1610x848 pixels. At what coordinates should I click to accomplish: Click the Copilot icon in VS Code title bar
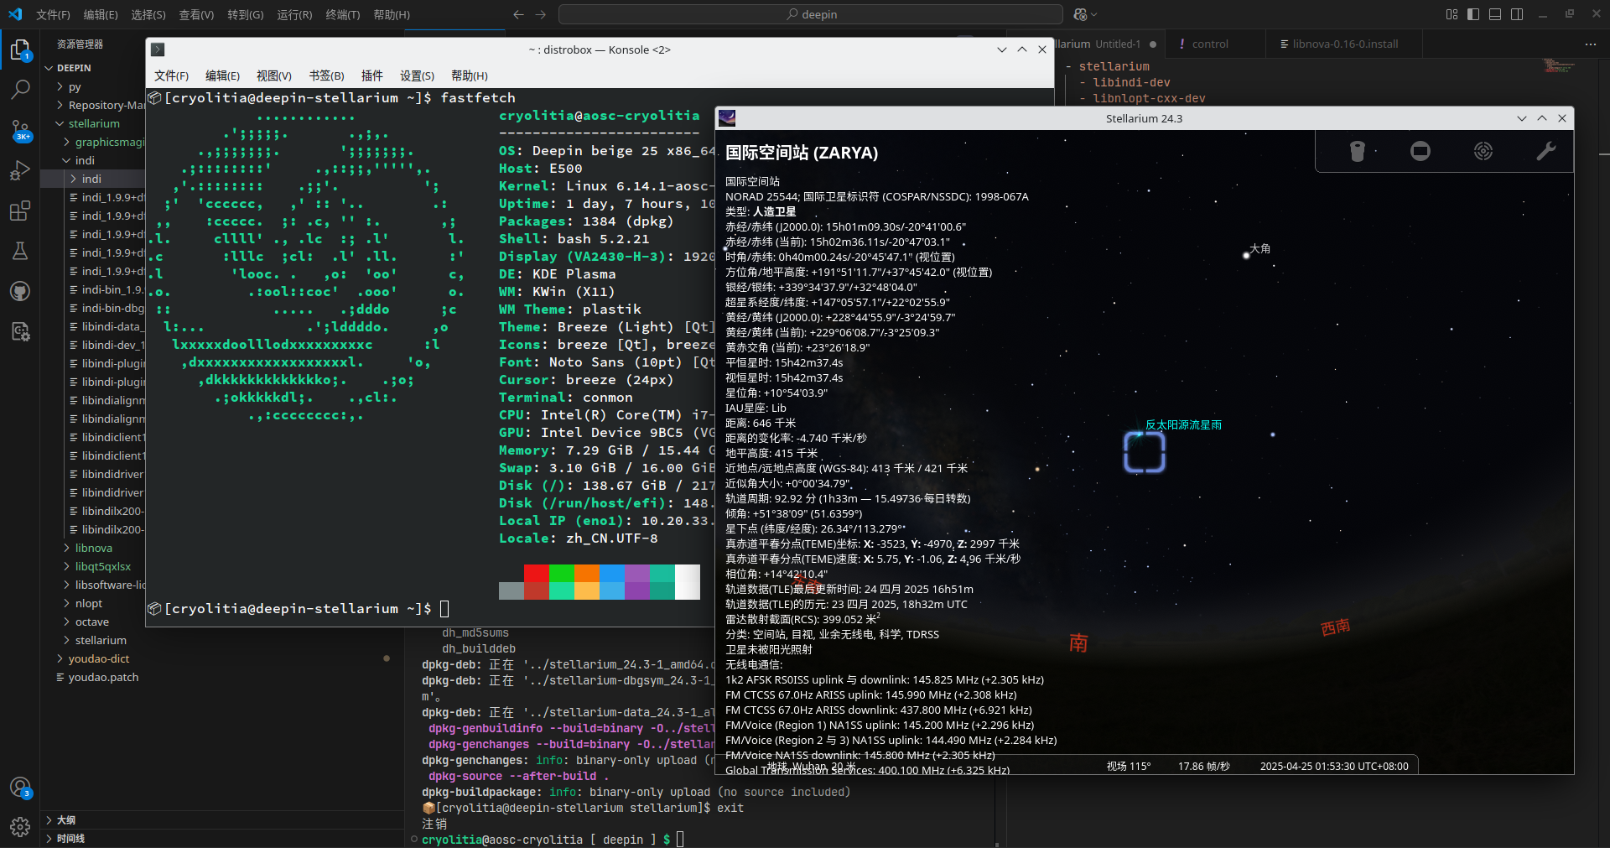point(1080,14)
